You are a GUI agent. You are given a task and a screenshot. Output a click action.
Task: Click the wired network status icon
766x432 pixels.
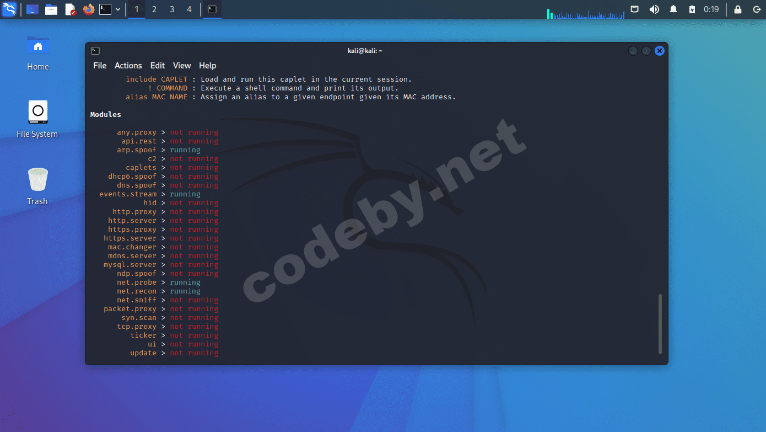635,9
